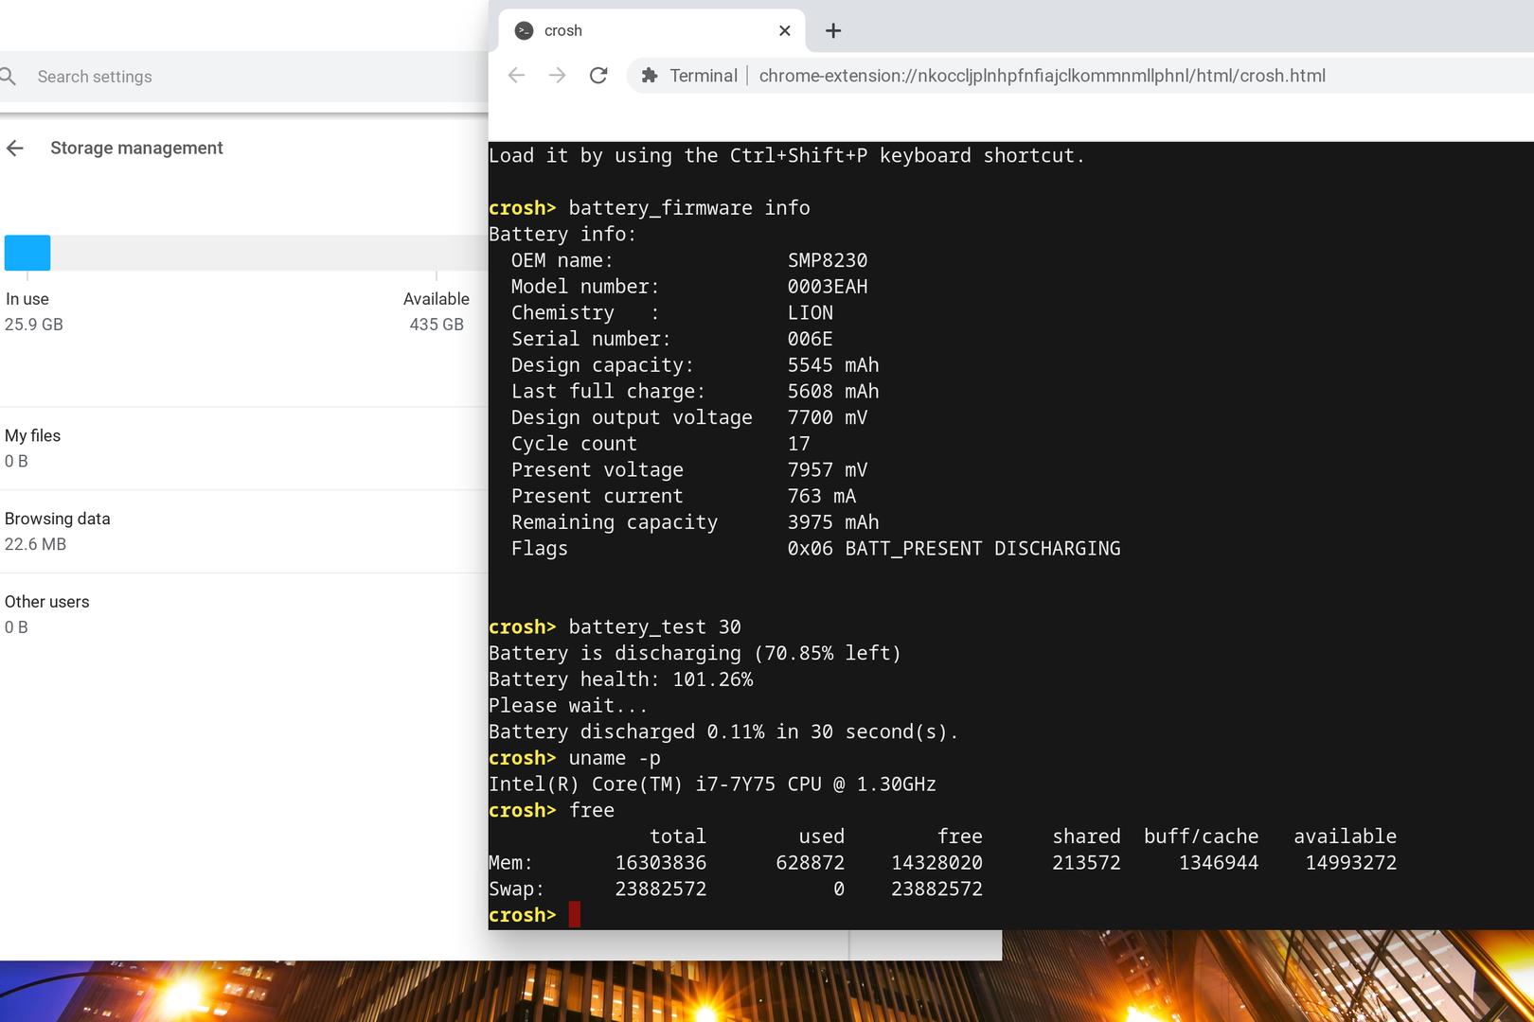The height and width of the screenshot is (1022, 1534).
Task: Click Last full charge value 5608 mAh
Action: pos(833,392)
